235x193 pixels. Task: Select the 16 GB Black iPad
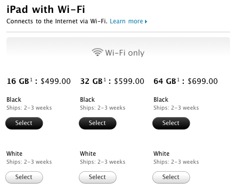24,123
